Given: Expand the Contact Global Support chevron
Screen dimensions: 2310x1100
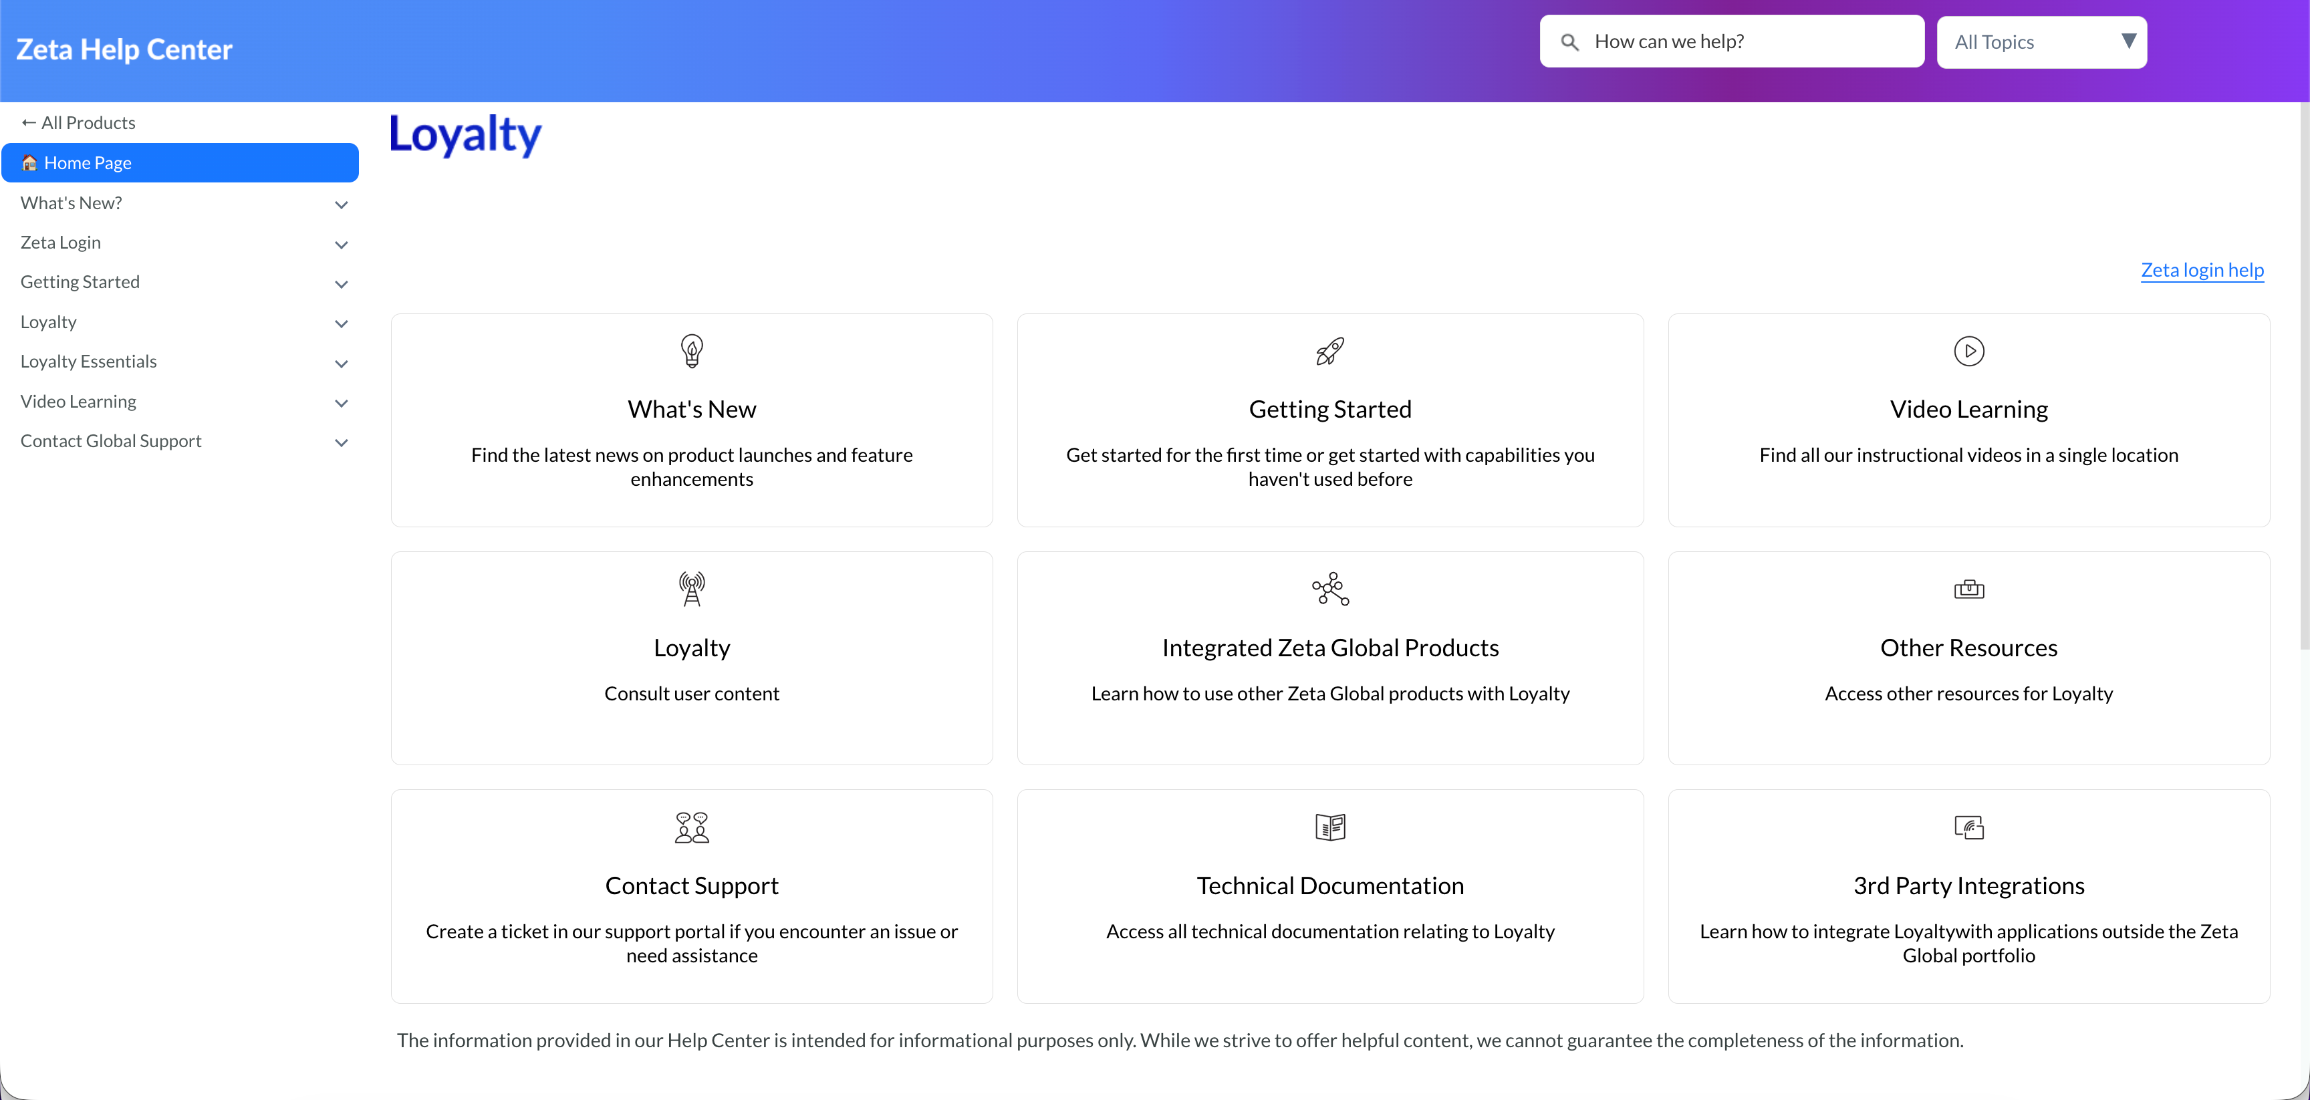Looking at the screenshot, I should tap(341, 442).
